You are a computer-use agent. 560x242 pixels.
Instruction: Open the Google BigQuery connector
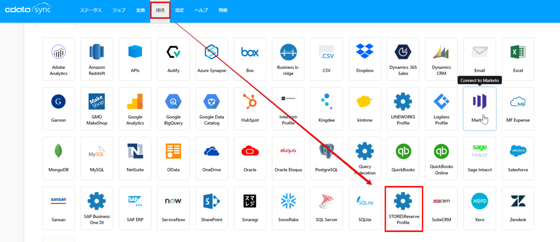[x=173, y=108]
